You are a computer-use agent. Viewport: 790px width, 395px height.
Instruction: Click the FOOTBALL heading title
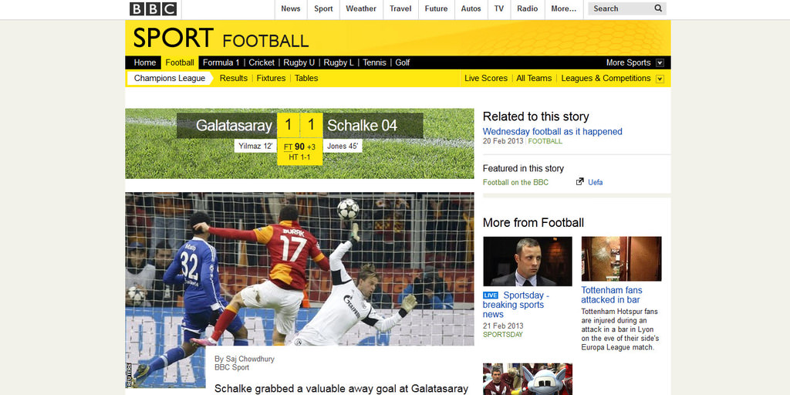[265, 41]
